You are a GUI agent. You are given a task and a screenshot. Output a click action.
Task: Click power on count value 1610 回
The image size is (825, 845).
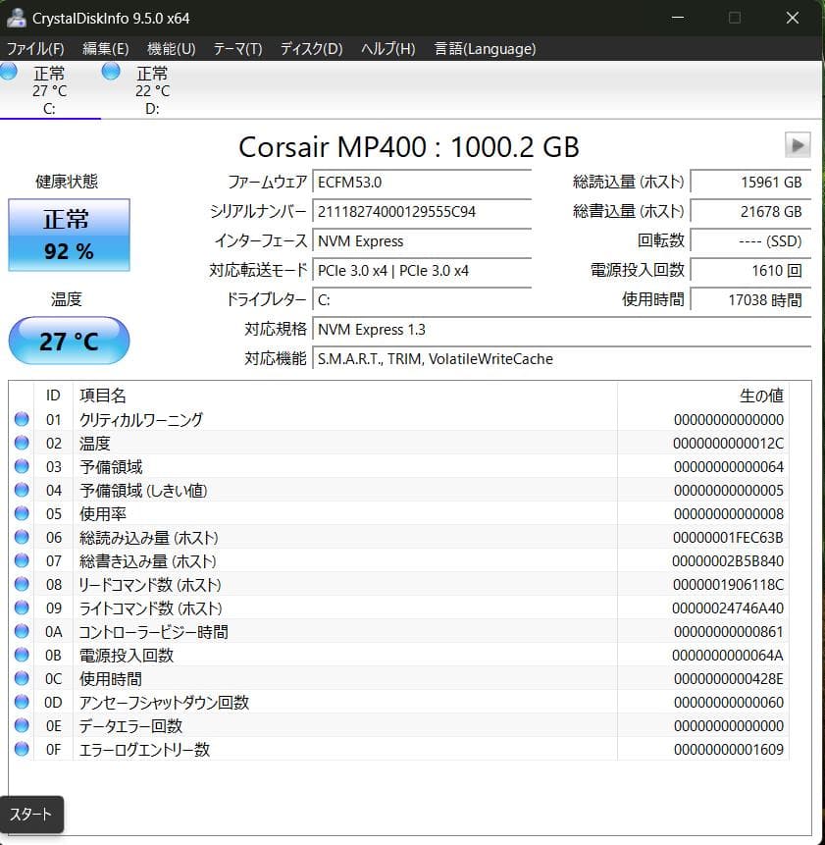(x=750, y=271)
